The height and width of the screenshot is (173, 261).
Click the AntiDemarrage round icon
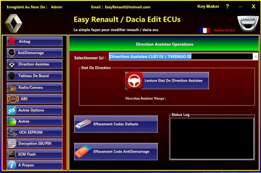(11, 52)
